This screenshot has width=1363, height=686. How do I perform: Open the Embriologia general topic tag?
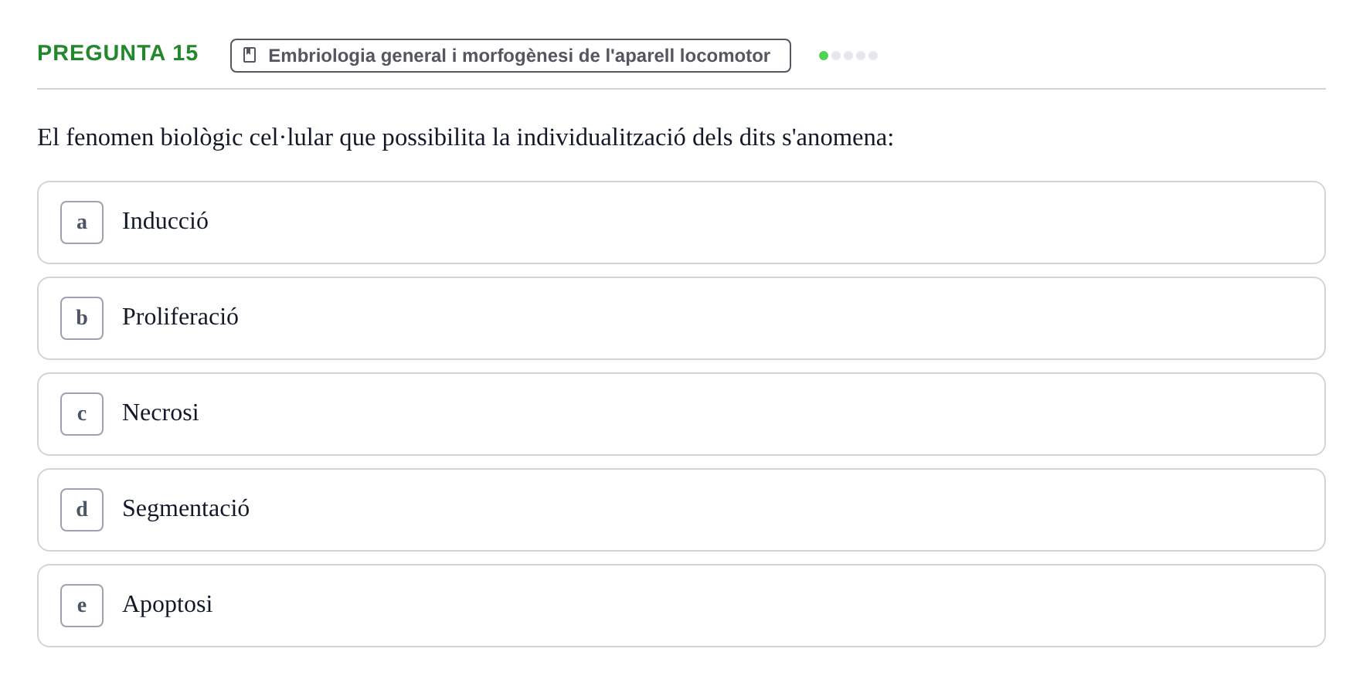(x=511, y=56)
